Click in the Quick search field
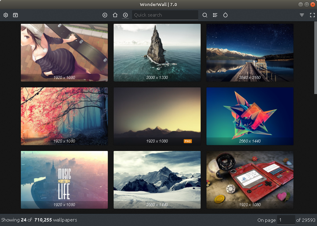Image resolution: width=317 pixels, height=226 pixels. (x=165, y=15)
